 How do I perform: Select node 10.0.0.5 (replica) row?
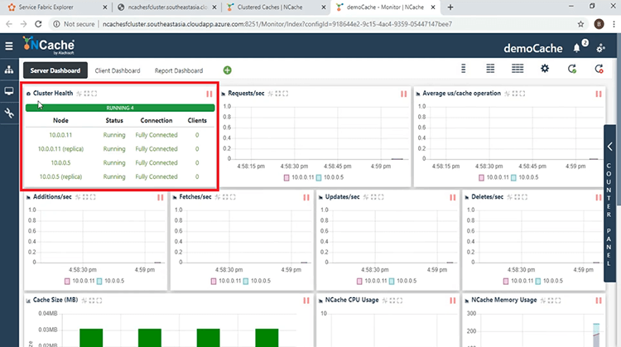[120, 176]
